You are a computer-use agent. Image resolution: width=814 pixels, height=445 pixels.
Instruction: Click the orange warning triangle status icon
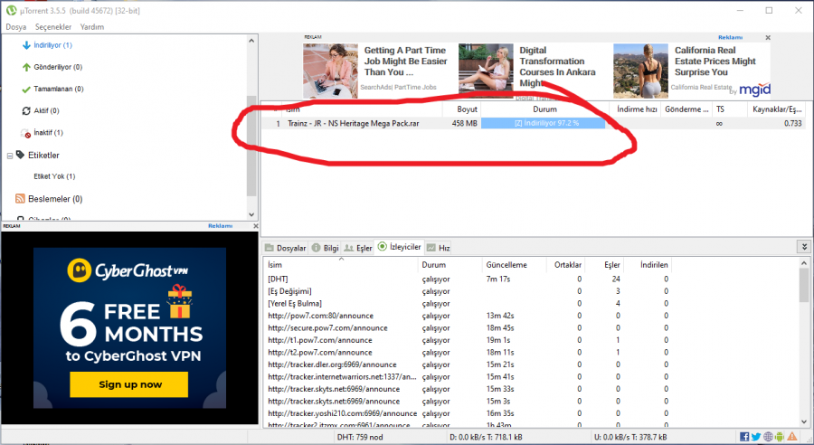pyautogui.click(x=792, y=437)
